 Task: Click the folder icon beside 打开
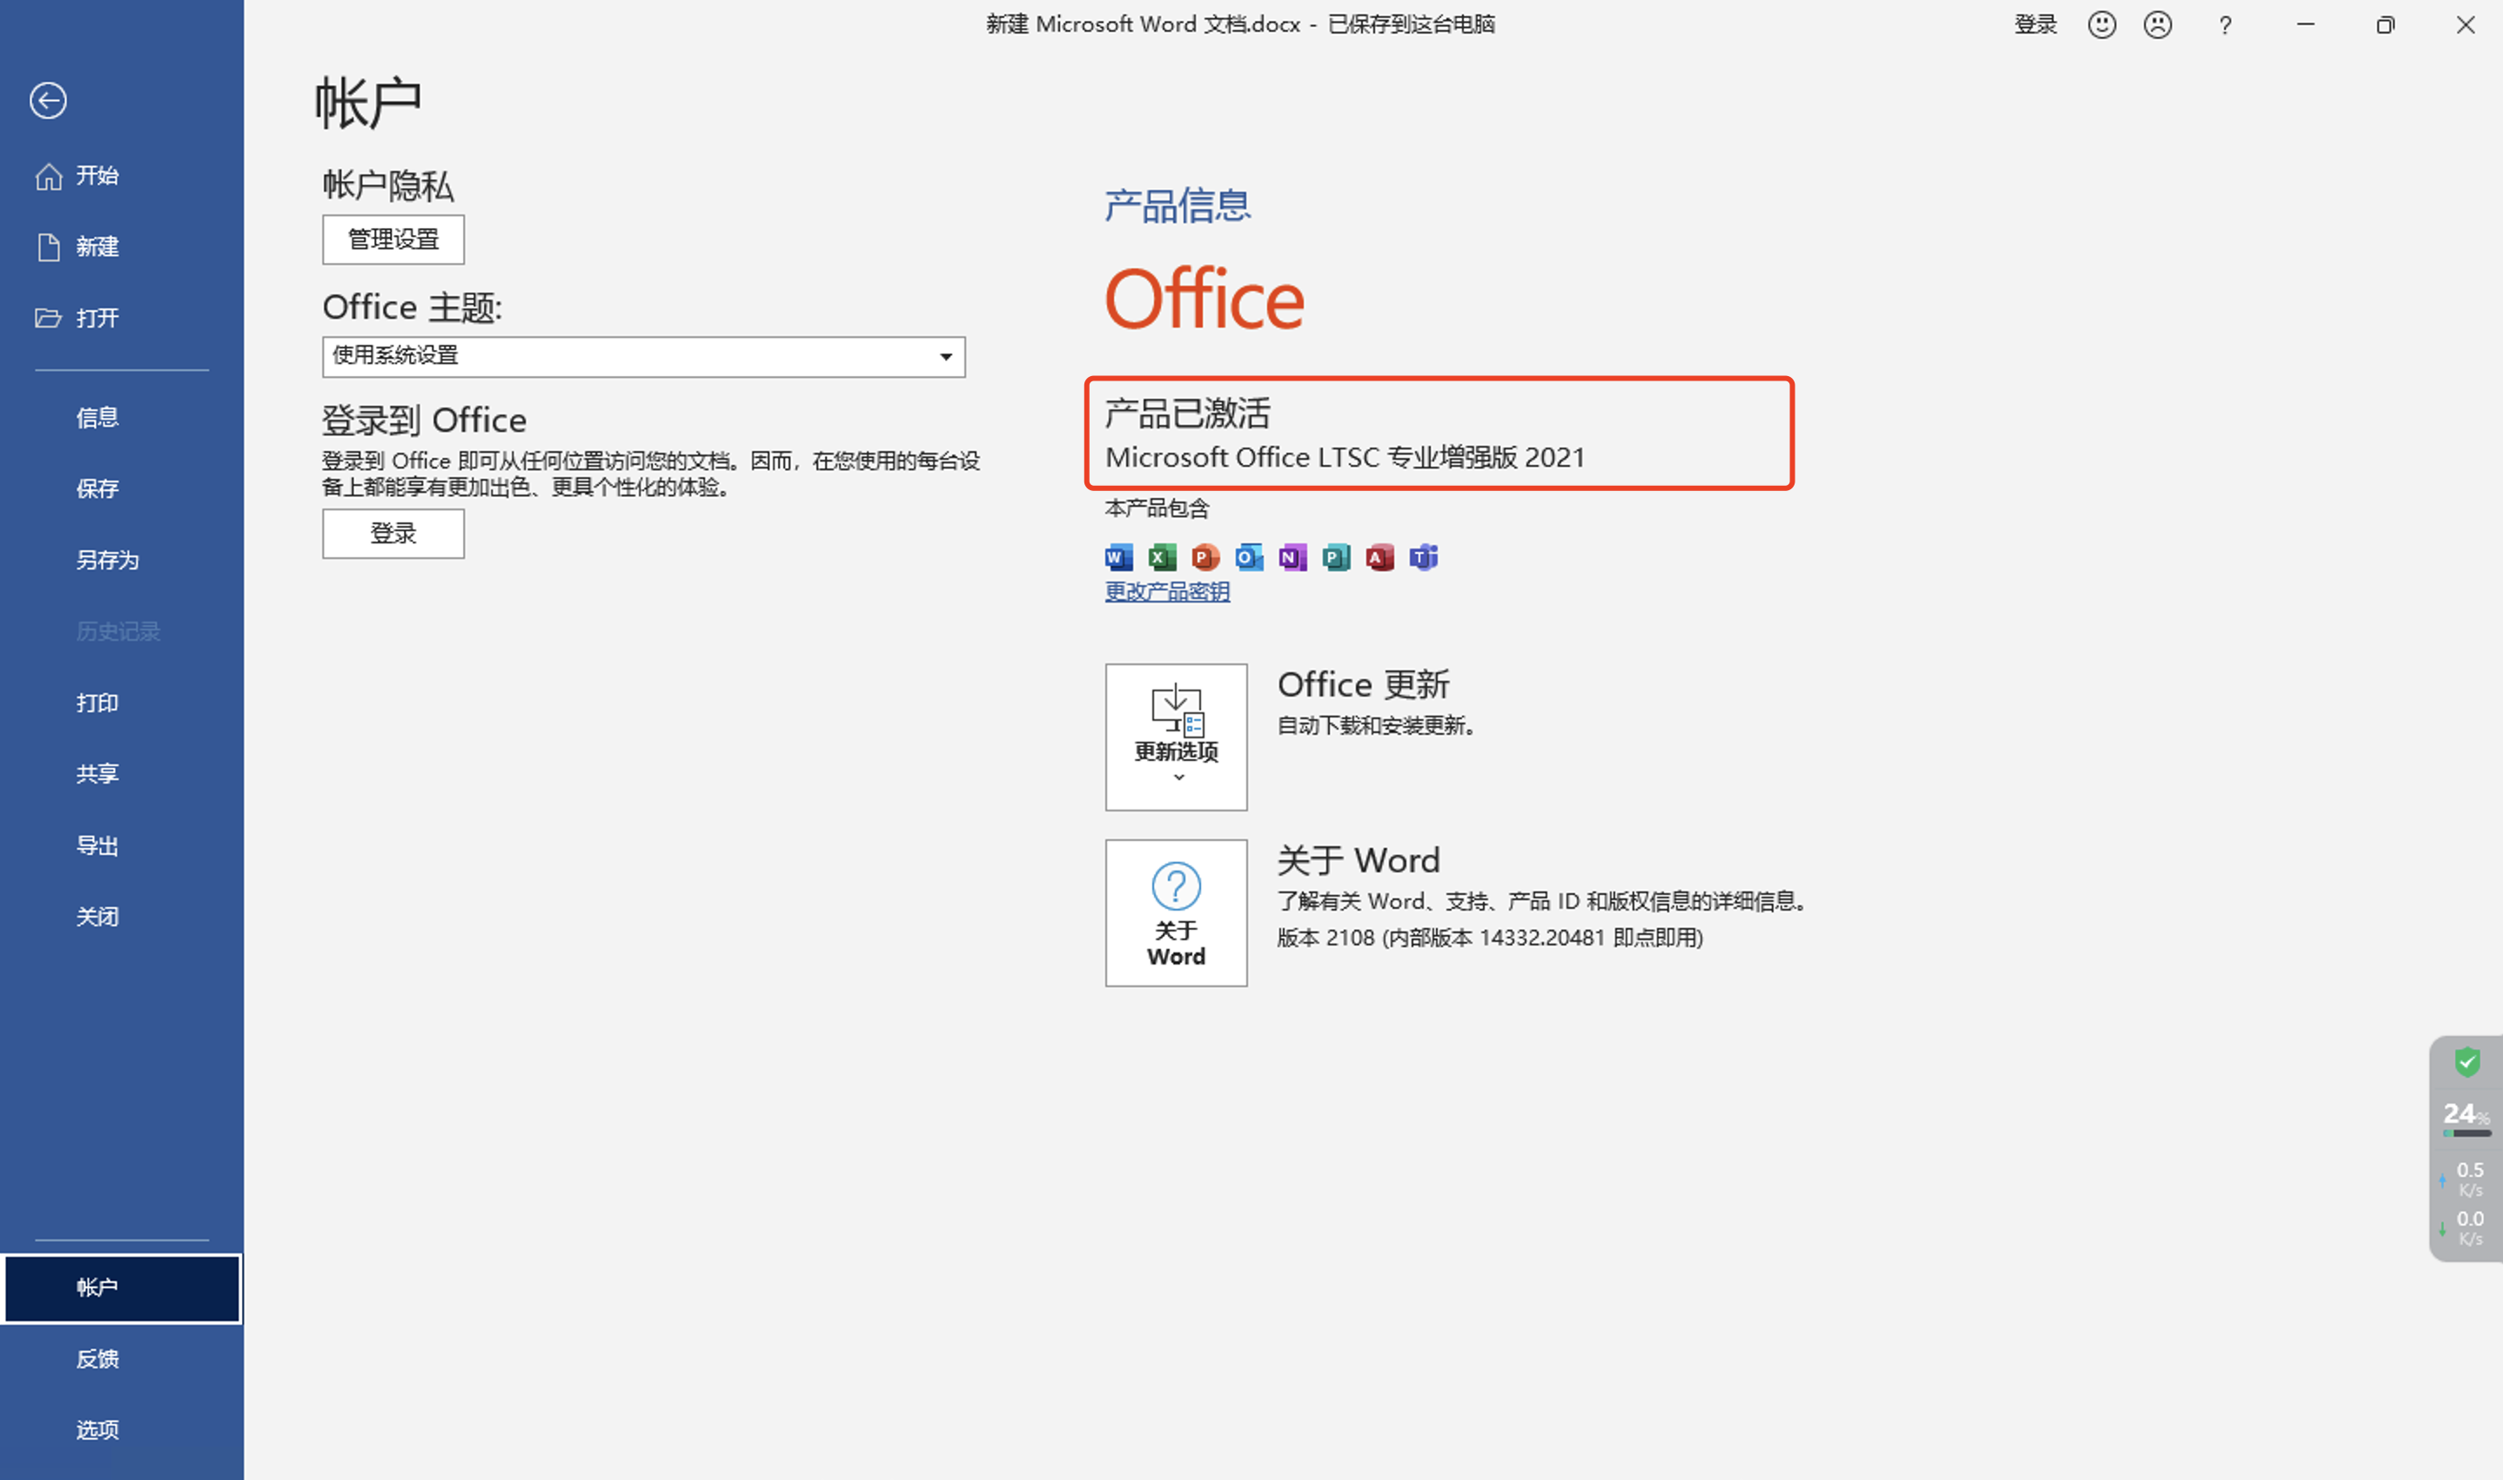tap(49, 318)
